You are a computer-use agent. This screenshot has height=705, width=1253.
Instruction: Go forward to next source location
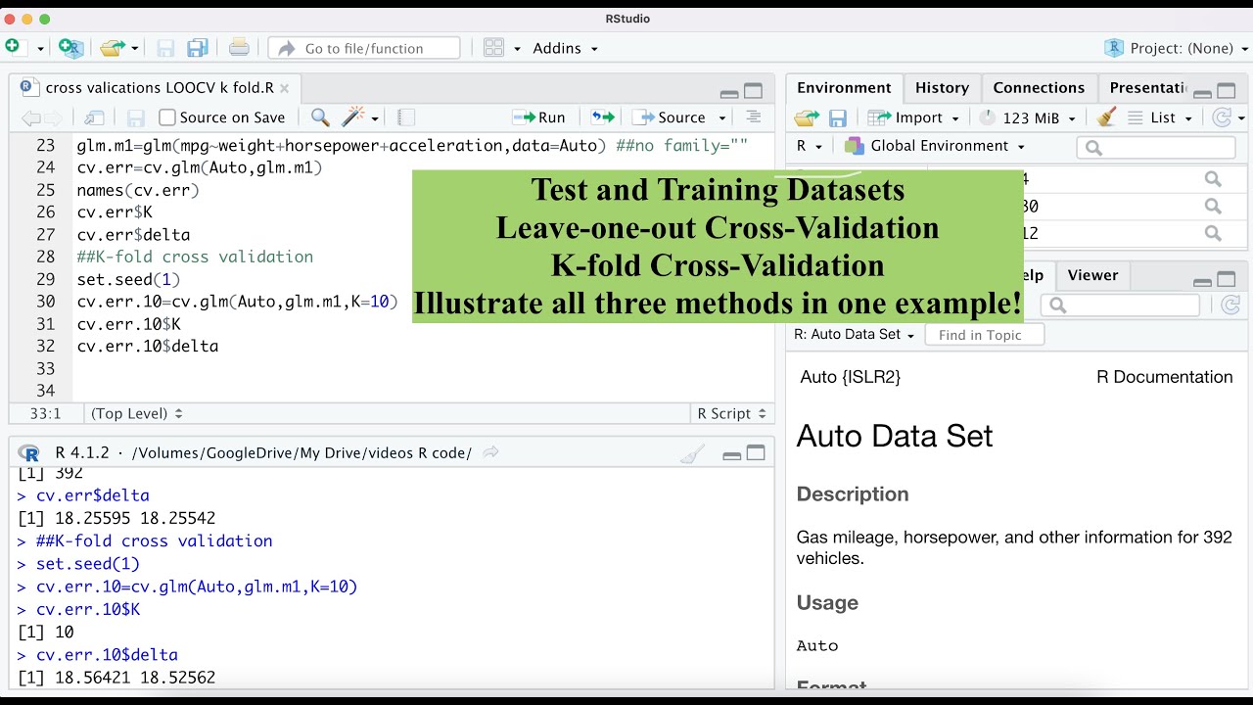53,117
